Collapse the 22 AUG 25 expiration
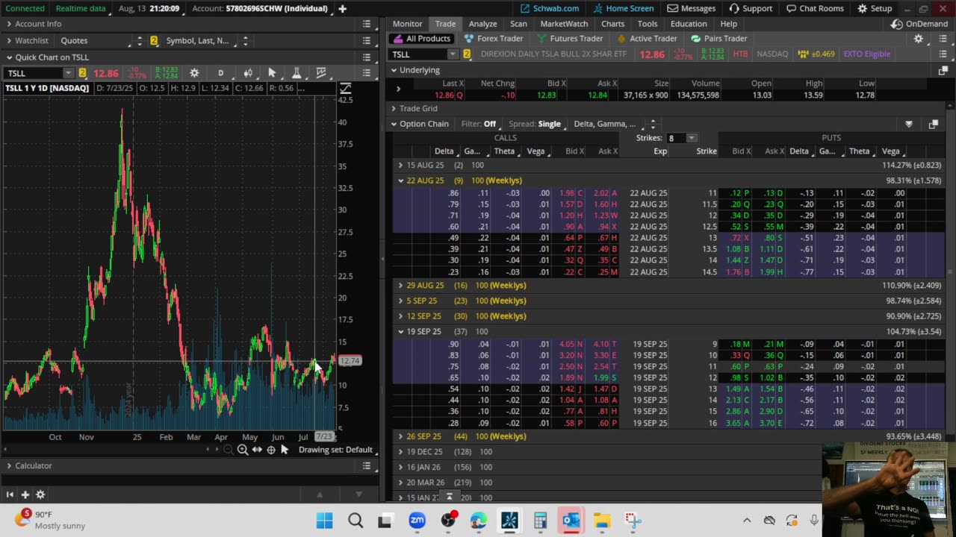This screenshot has width=956, height=537. 401,180
